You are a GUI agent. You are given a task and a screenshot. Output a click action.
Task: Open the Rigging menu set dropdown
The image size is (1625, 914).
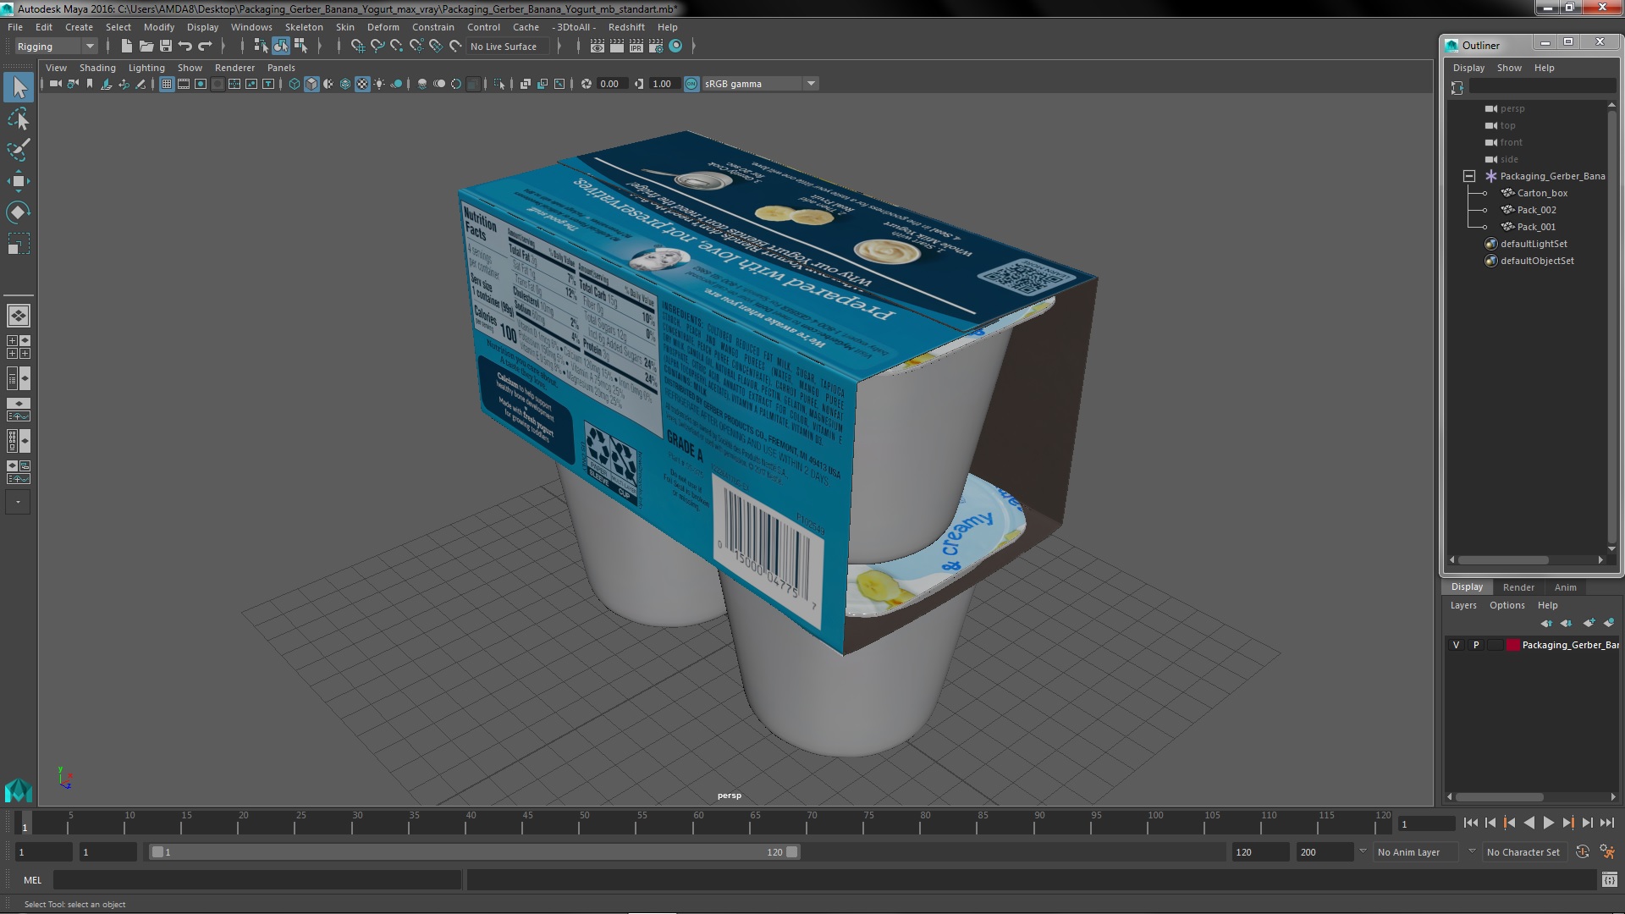[55, 47]
